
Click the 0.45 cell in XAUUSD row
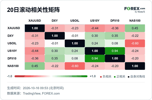(x=135, y=28)
